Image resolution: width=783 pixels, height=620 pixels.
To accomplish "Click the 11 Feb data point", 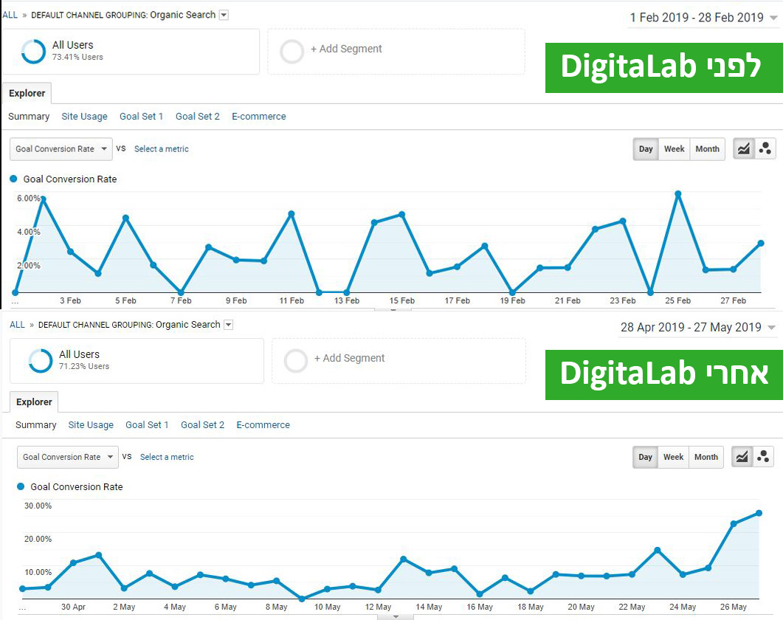I will tap(292, 214).
